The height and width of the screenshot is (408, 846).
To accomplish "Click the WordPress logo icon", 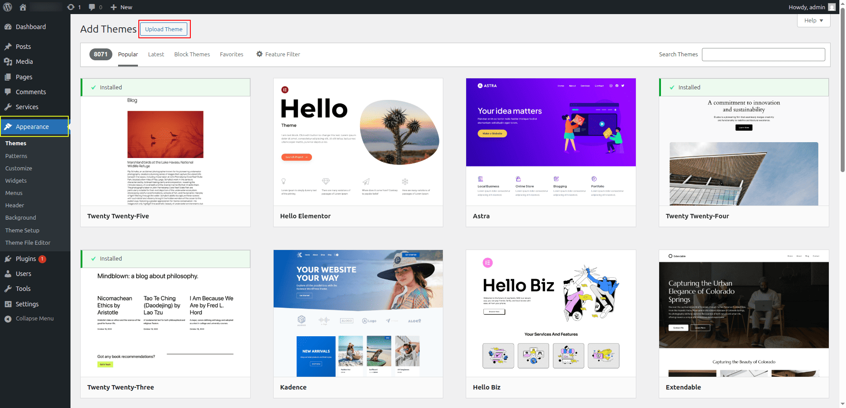I will click(x=7, y=7).
